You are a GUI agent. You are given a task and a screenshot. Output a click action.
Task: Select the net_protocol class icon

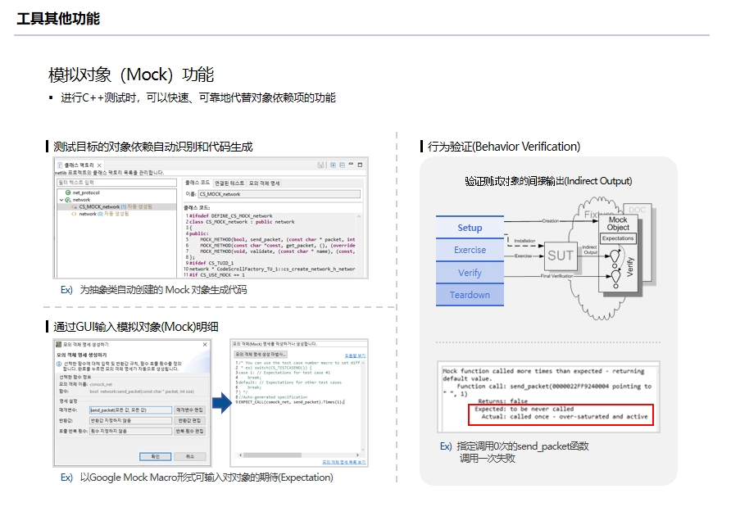click(68, 192)
